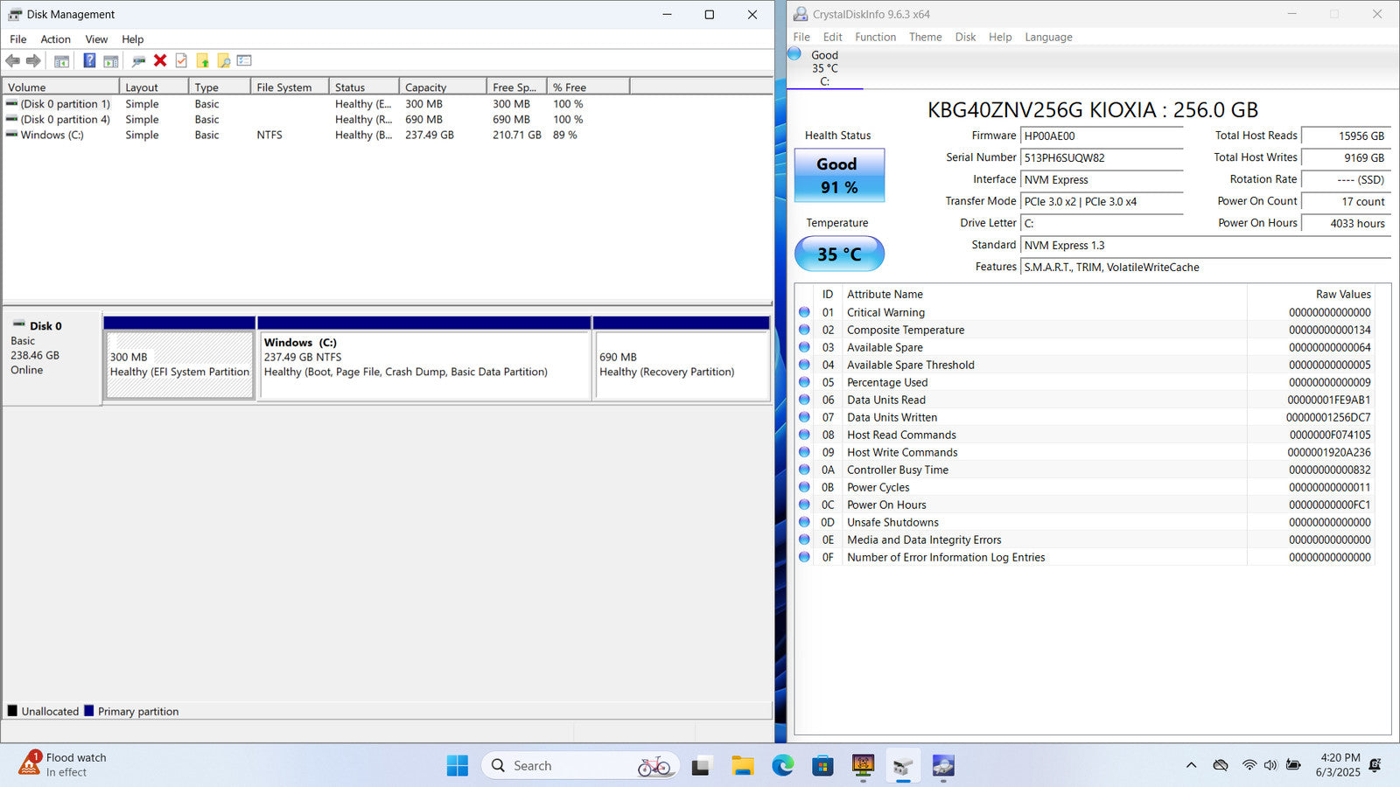The image size is (1400, 787).
Task: Click the 35 °C temperature button
Action: click(x=839, y=254)
